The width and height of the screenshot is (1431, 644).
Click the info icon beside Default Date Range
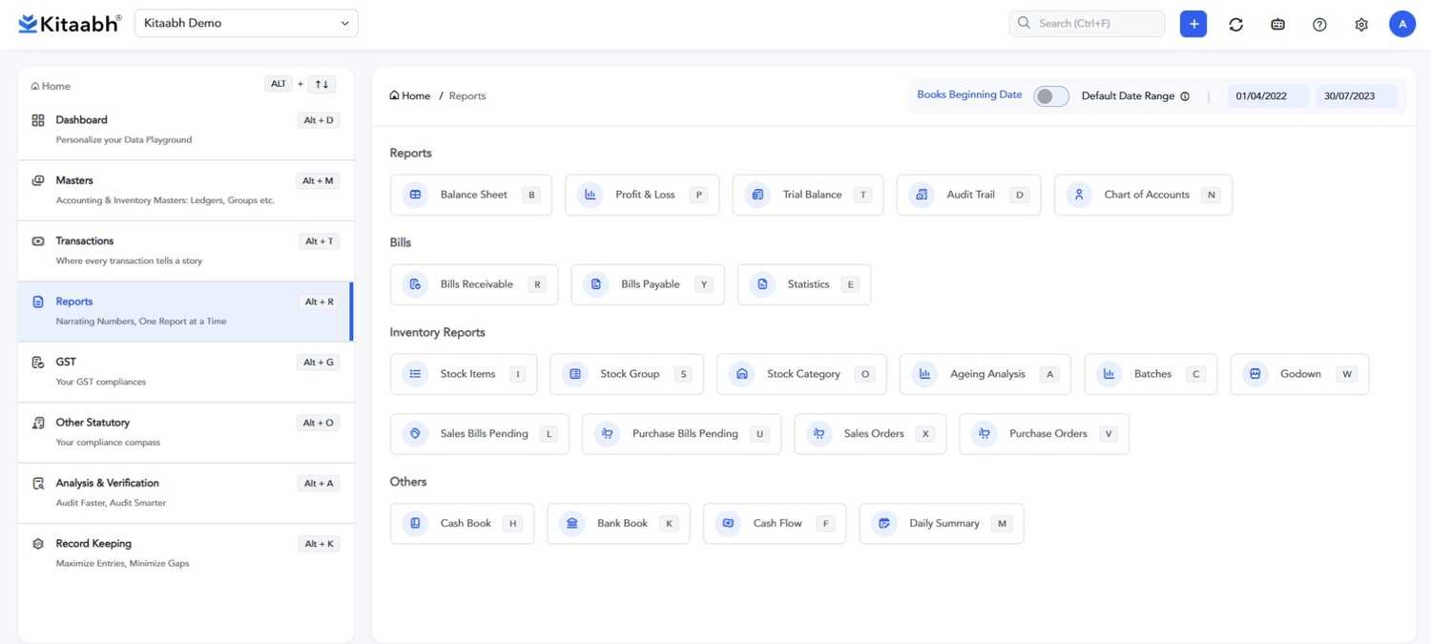(x=1185, y=96)
